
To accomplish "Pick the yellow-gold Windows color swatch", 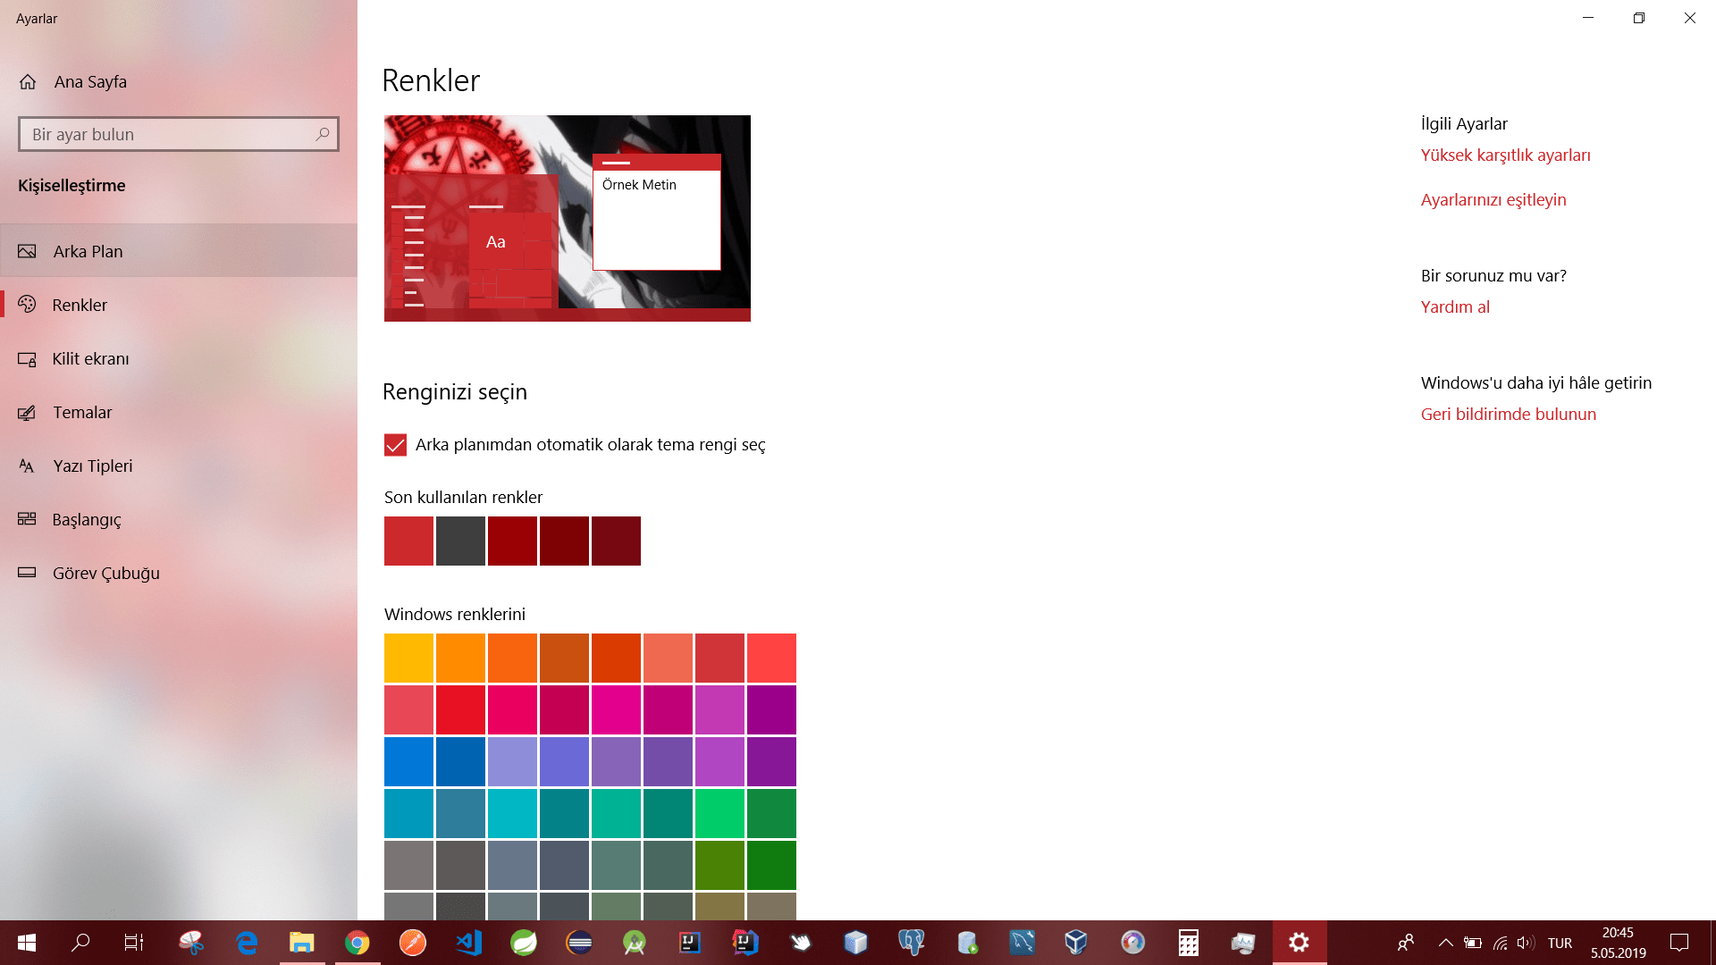I will 408,658.
